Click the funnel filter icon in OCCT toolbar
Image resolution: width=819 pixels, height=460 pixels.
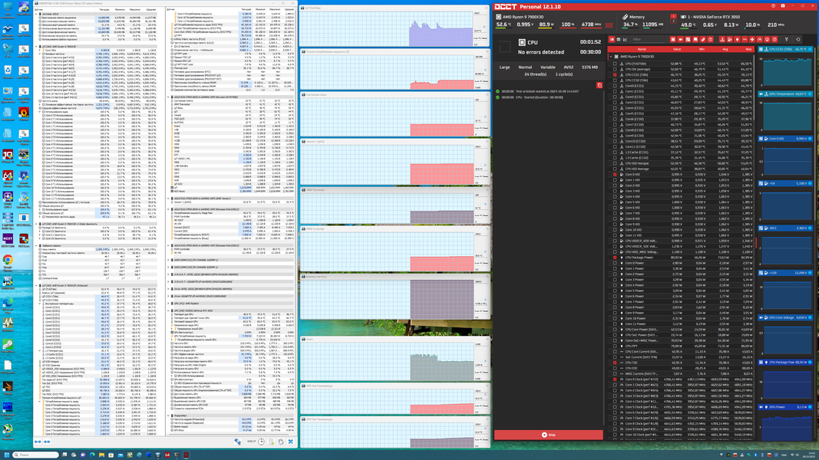[x=787, y=40]
